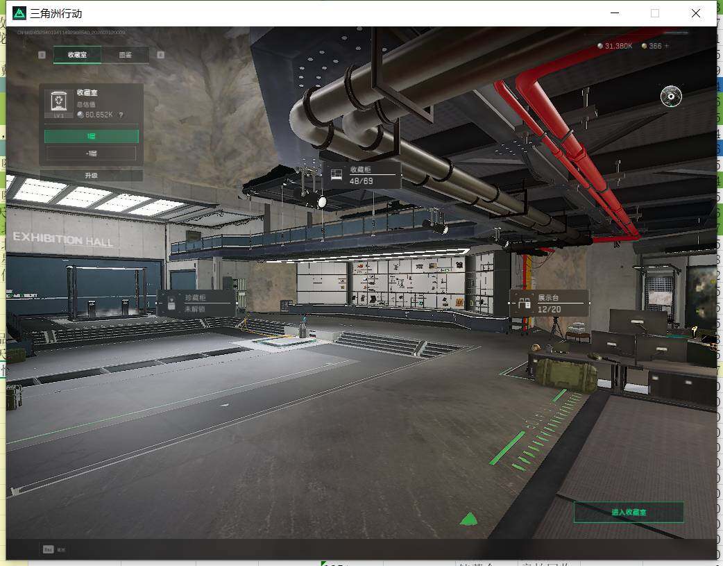723x566 pixels.
Task: Click the 三角洲行动 app logo in title bar
Action: [x=19, y=13]
